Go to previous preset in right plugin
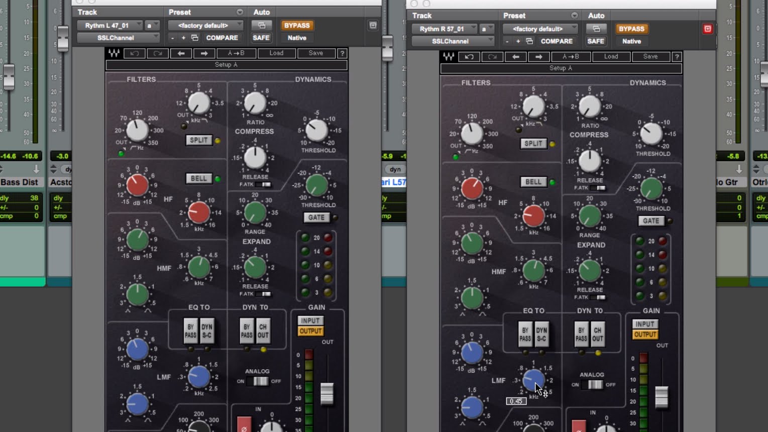768x432 pixels. click(515, 57)
